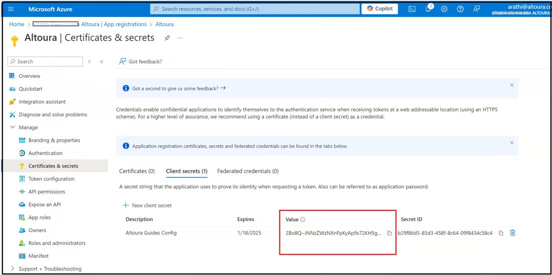Click the sidebar Search field
Viewport: 552px width, 275px height.
[45, 62]
